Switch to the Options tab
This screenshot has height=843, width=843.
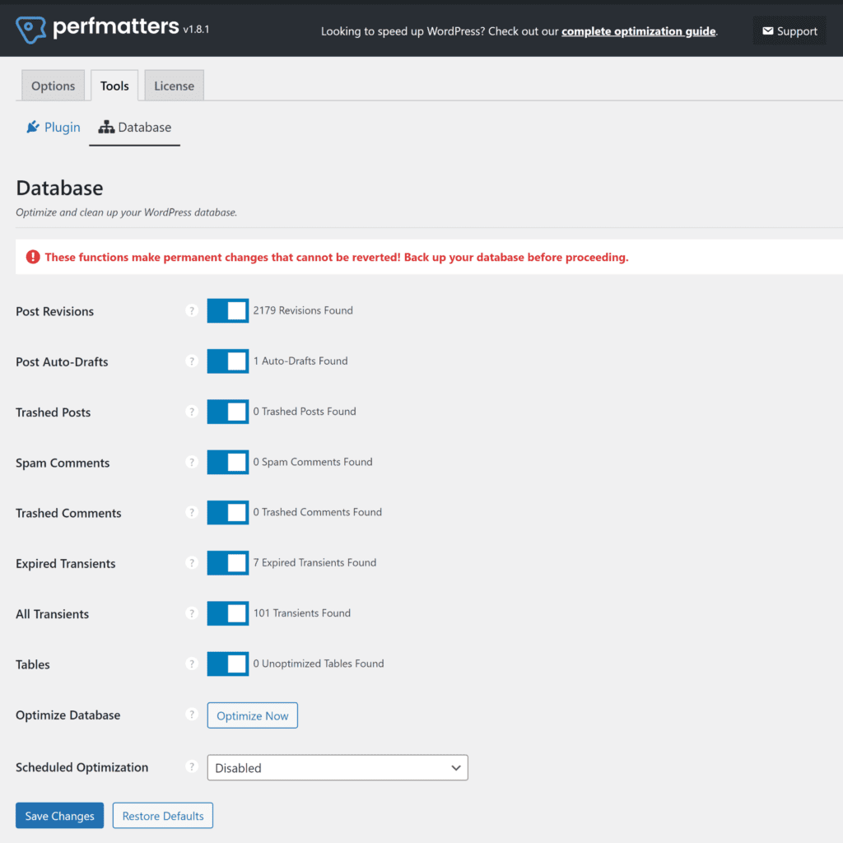tap(53, 86)
